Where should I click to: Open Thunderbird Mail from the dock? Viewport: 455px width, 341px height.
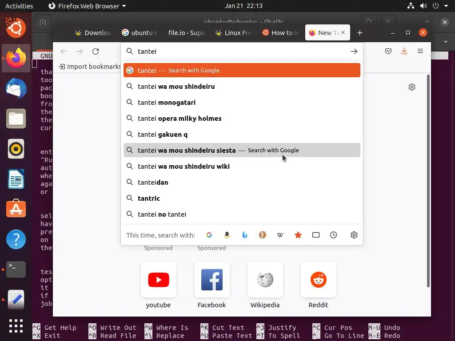coord(16,88)
